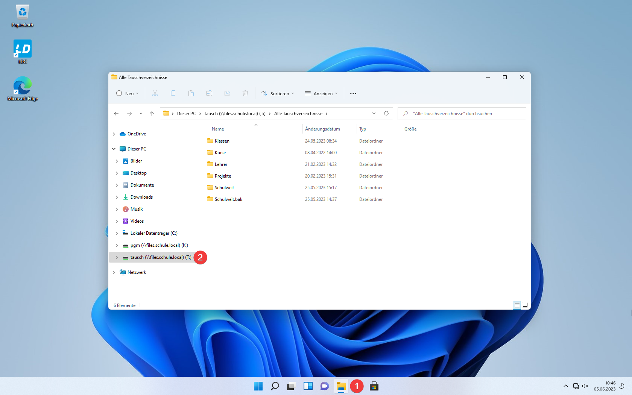
Task: Select Desktop in navigation pane
Action: coord(138,173)
